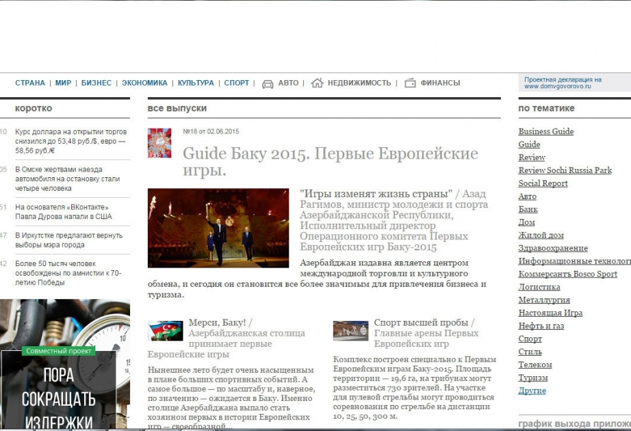Open the Review topic link
Image resolution: width=631 pixels, height=431 pixels.
(x=532, y=157)
